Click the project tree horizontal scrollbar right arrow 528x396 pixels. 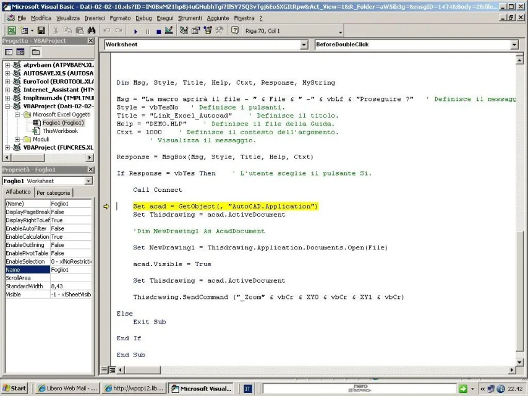coord(89,157)
